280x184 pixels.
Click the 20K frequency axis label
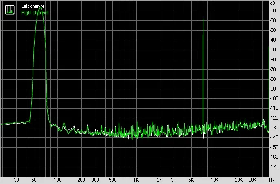[x=238, y=180]
